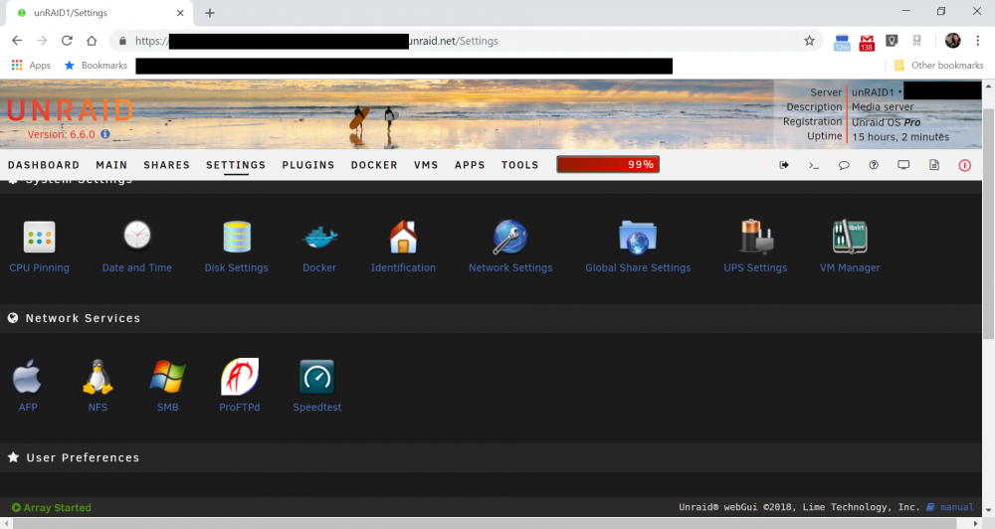The width and height of the screenshot is (995, 529).
Task: Click the blue calendar extension icon
Action: 842,42
